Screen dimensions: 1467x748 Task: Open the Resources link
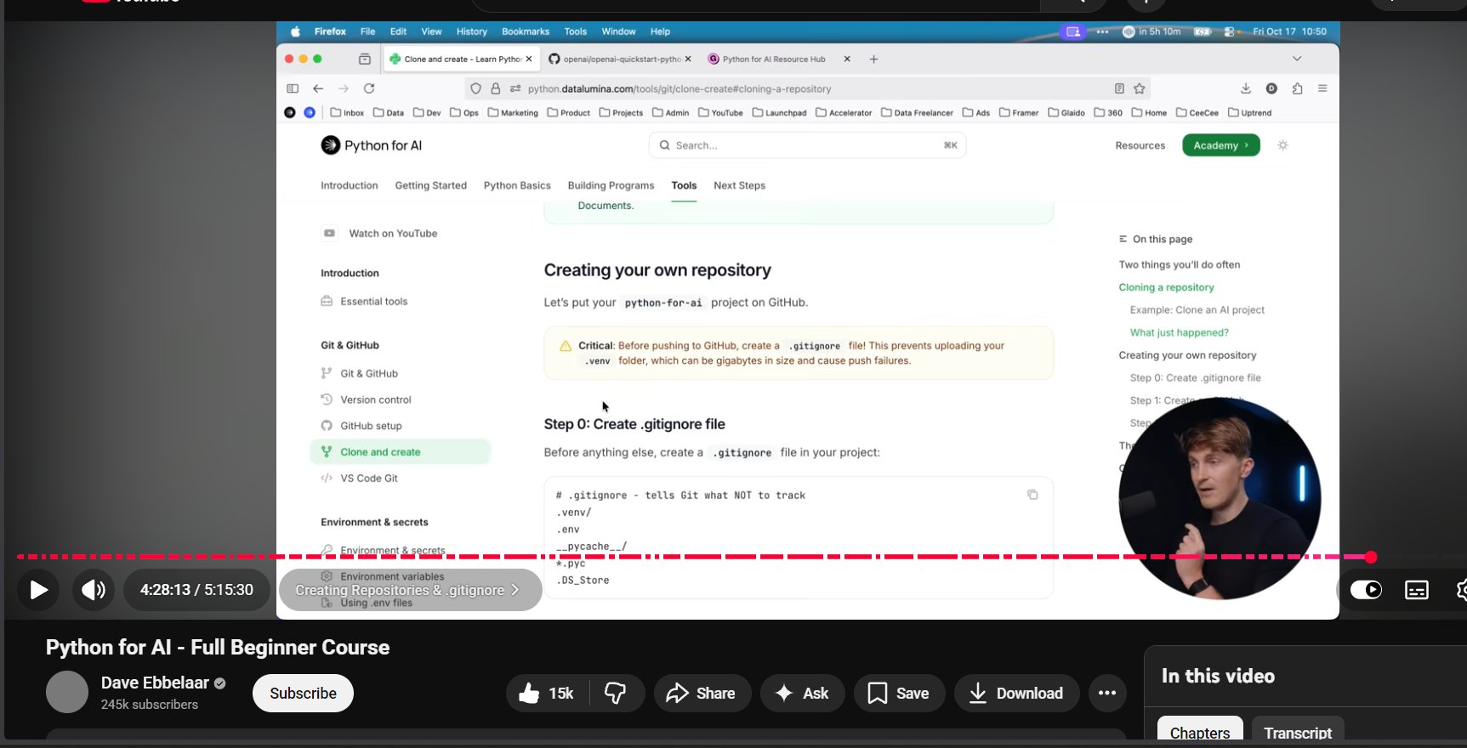[1140, 145]
